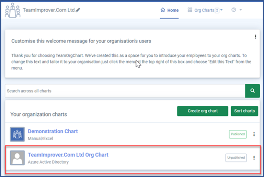Click the TeamOrgChart logo icon
264x177 pixels.
pyautogui.click(x=12, y=10)
